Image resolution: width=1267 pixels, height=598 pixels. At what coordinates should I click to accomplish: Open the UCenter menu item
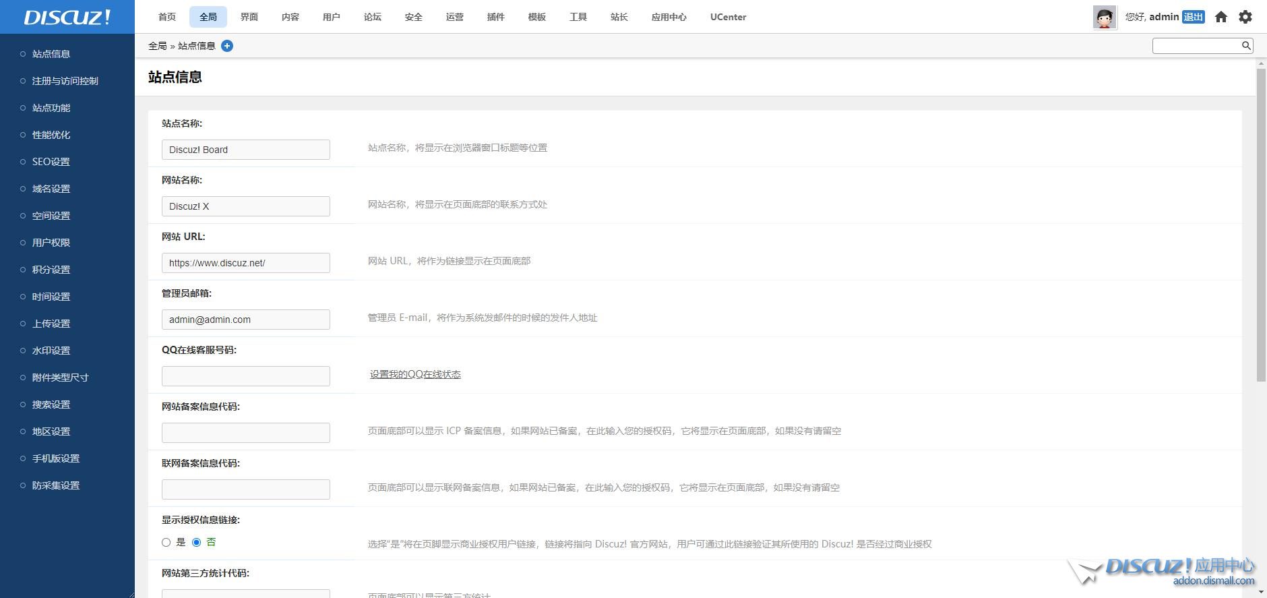728,17
